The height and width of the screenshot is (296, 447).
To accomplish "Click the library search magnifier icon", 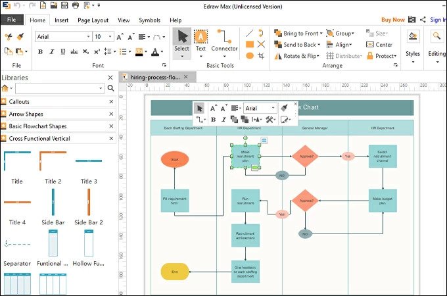I will (x=110, y=88).
